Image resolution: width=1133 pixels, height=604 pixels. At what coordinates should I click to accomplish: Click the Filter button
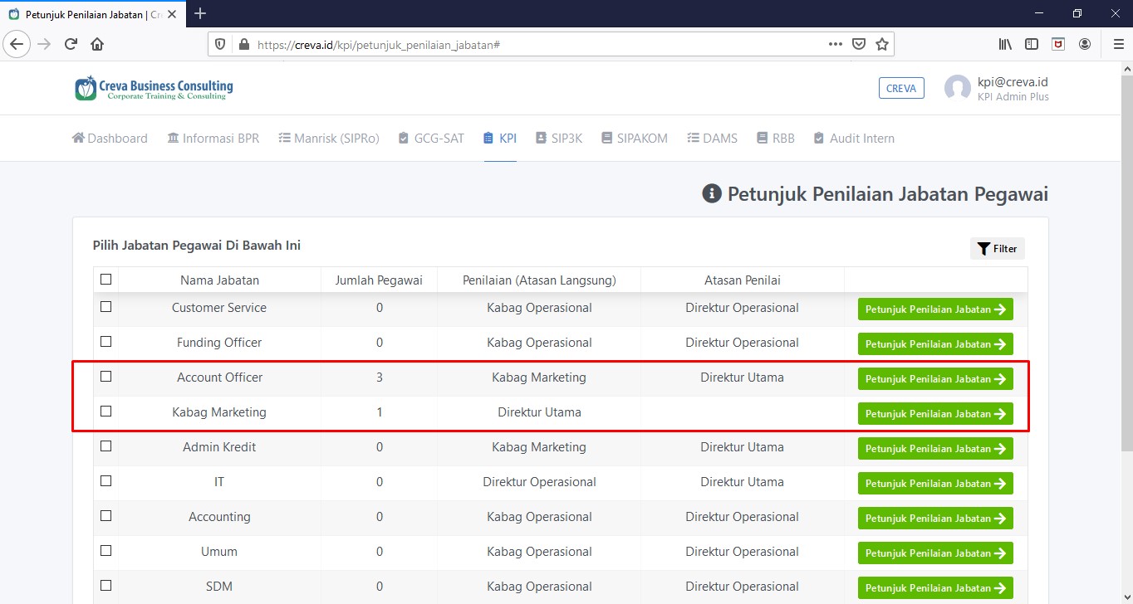(x=998, y=249)
